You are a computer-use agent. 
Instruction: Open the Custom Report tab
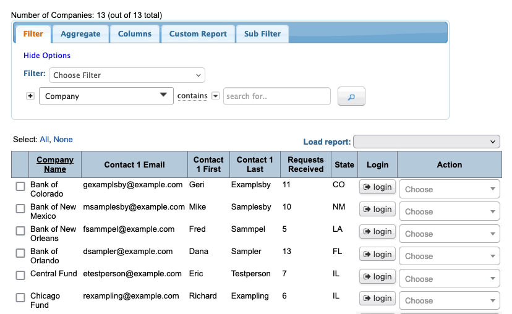[x=198, y=34]
